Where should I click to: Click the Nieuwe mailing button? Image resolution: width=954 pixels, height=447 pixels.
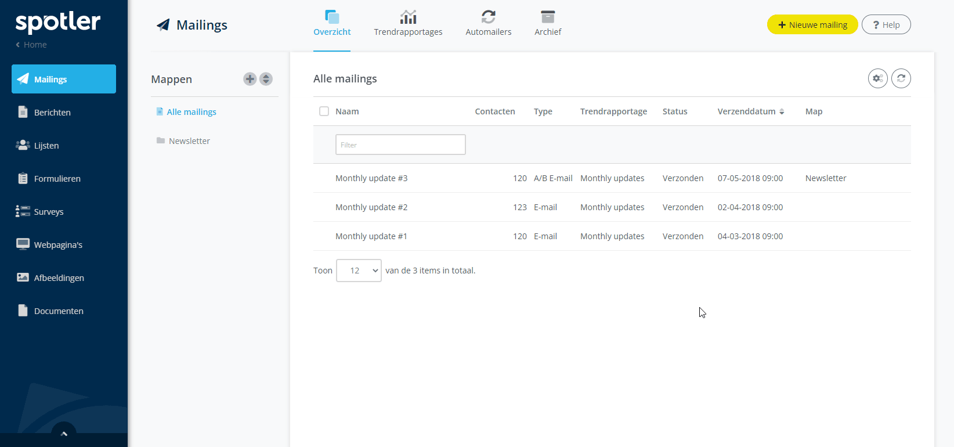pyautogui.click(x=812, y=24)
